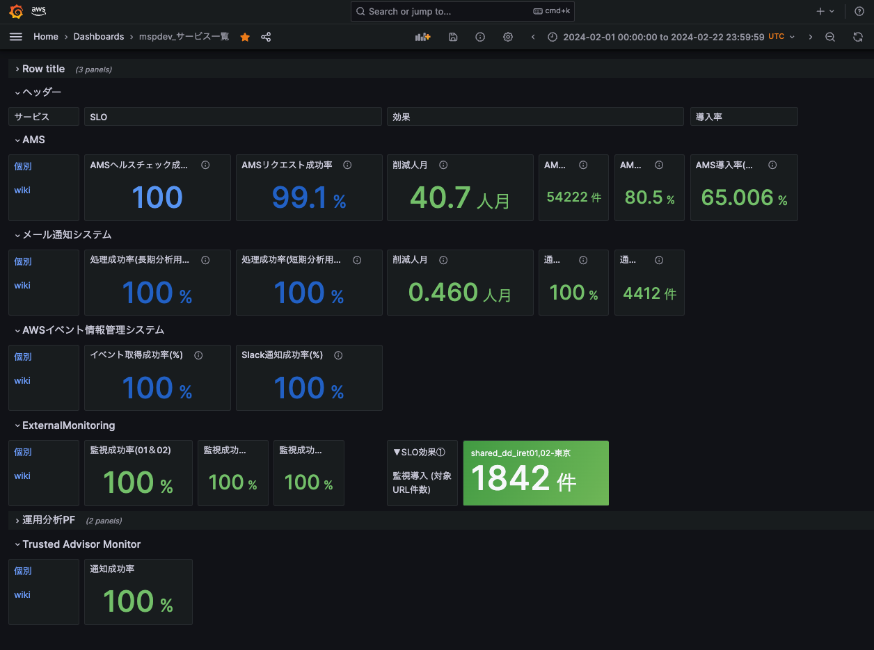Click the share dashboard icon
The height and width of the screenshot is (650, 874).
click(266, 37)
